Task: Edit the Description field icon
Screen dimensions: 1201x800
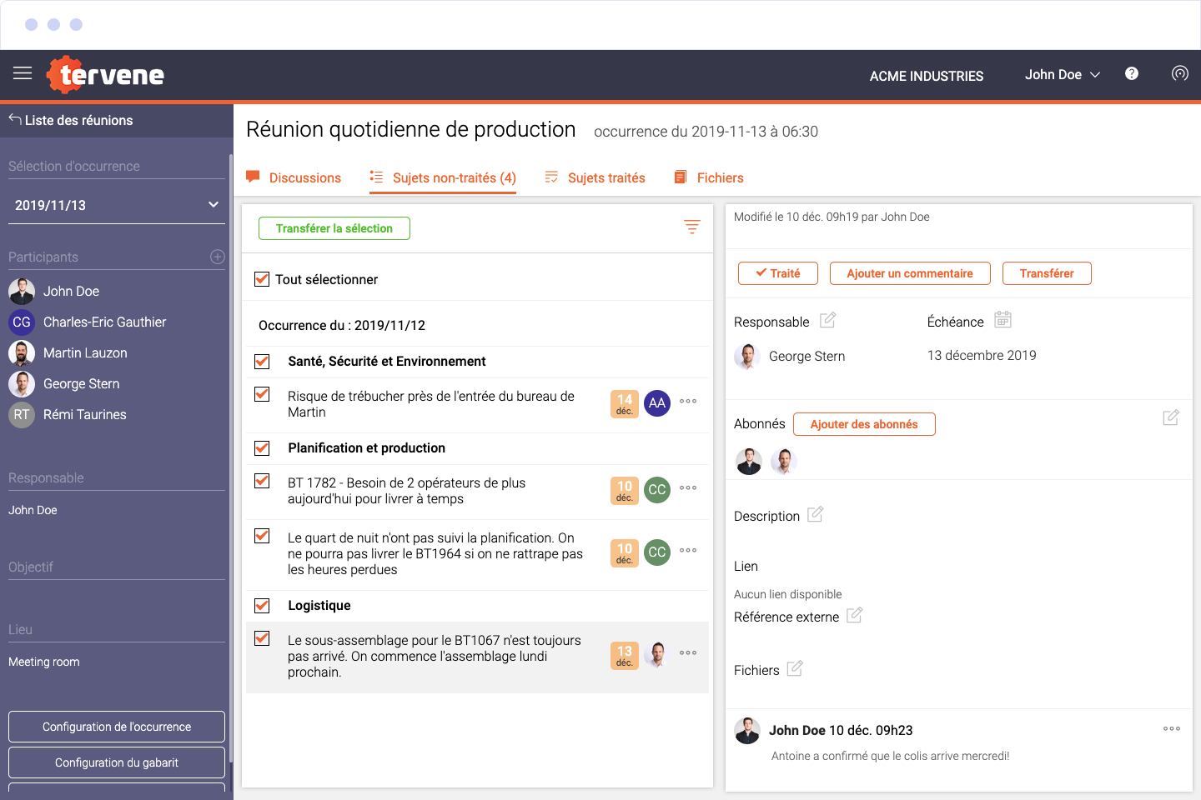Action: click(x=815, y=514)
